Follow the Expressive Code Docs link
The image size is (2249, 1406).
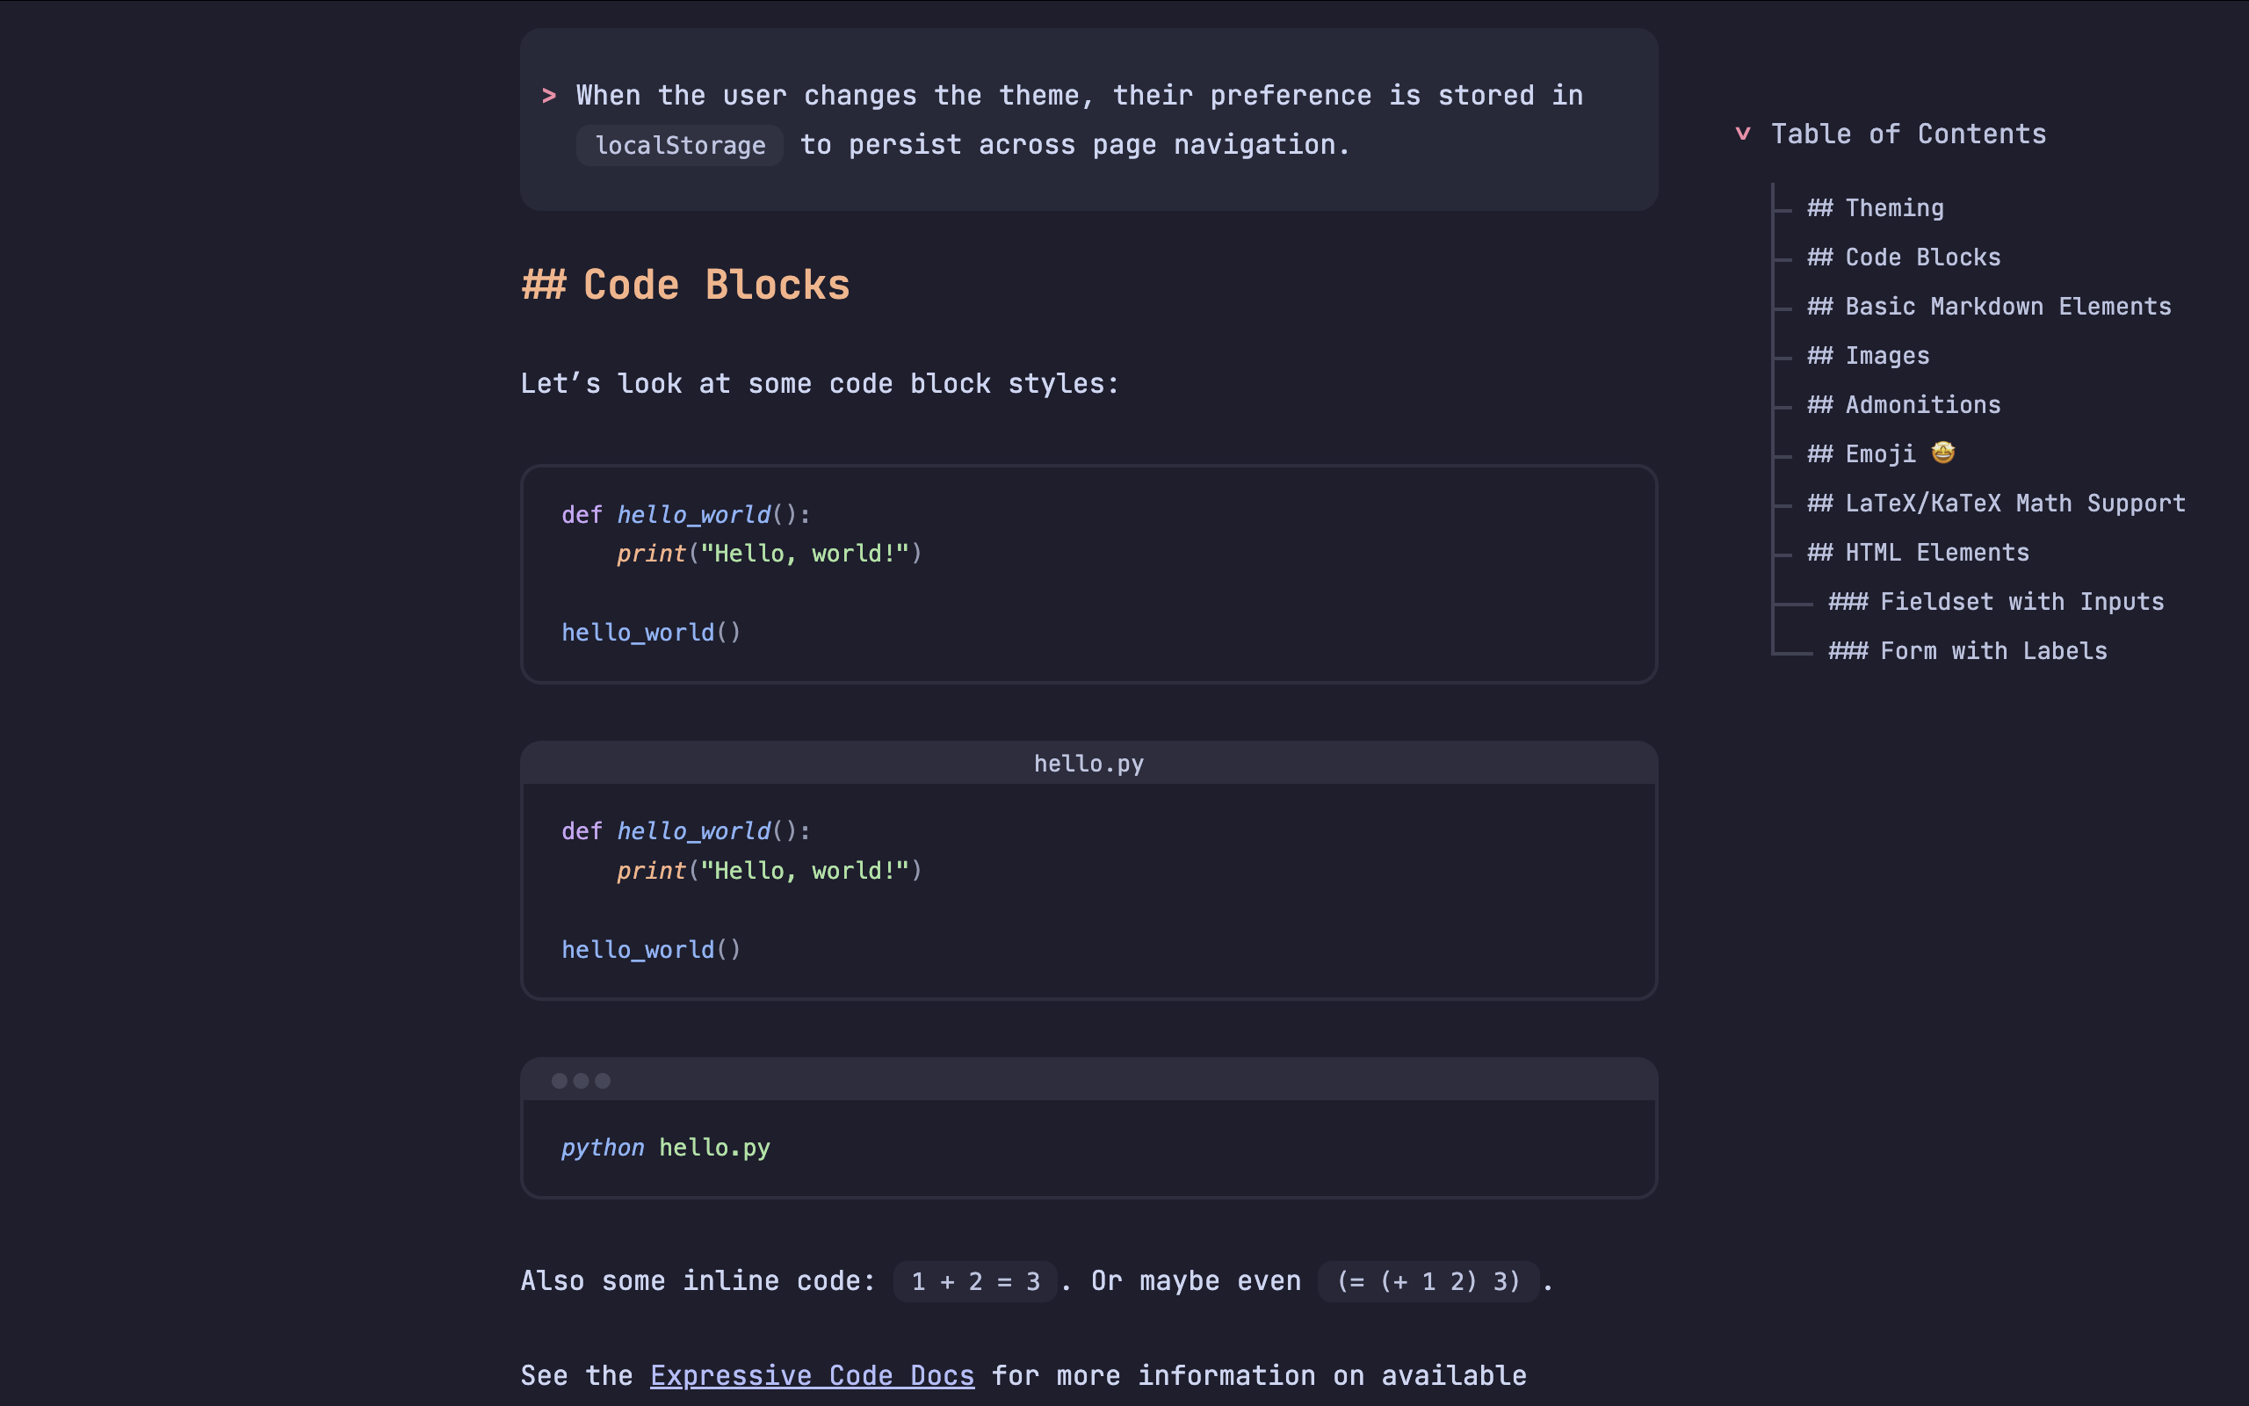point(813,1375)
